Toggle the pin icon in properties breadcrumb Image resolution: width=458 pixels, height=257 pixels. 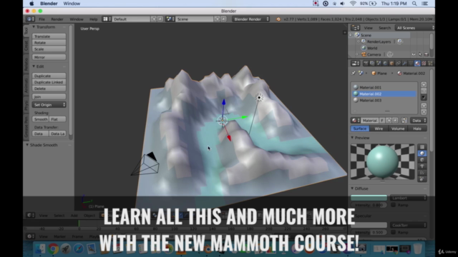point(354,73)
